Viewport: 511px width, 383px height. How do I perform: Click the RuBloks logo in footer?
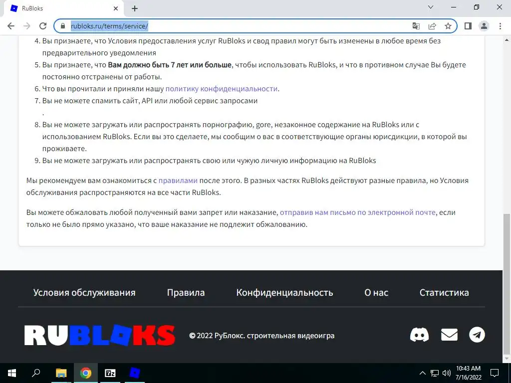pos(100,335)
